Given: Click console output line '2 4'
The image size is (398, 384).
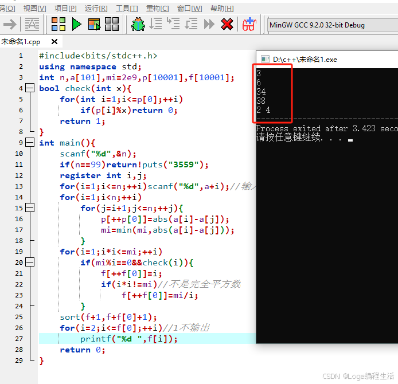Looking at the screenshot, I should coord(263,110).
